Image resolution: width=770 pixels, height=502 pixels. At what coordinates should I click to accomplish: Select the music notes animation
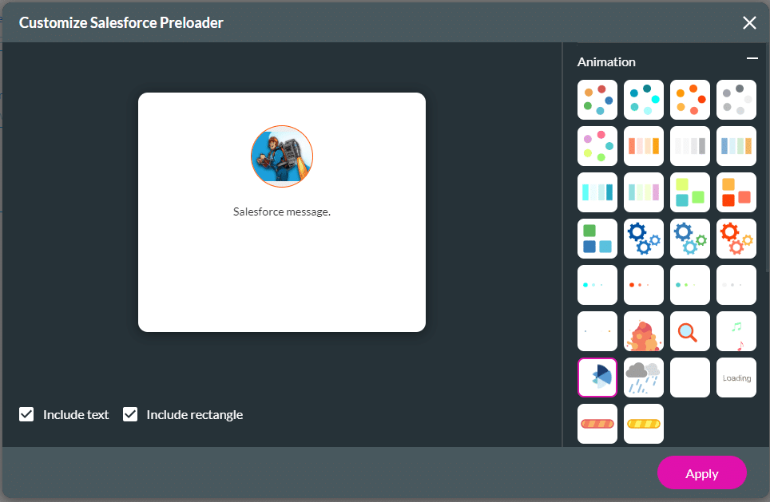tap(736, 331)
